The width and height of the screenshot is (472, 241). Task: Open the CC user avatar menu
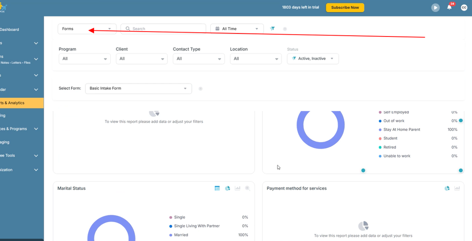point(464,7)
